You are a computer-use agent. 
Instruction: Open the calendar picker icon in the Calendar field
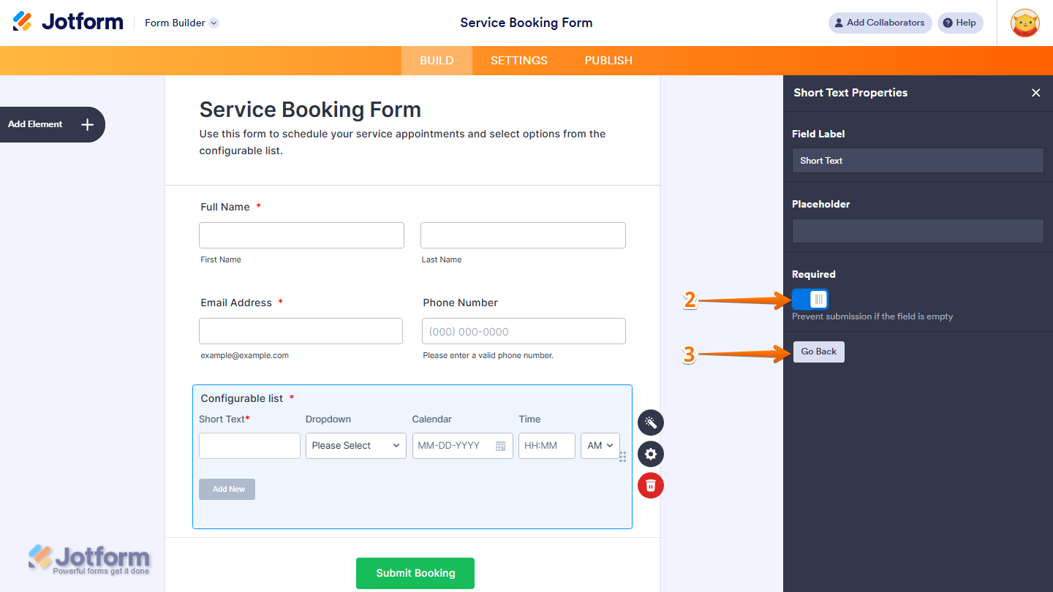click(499, 445)
